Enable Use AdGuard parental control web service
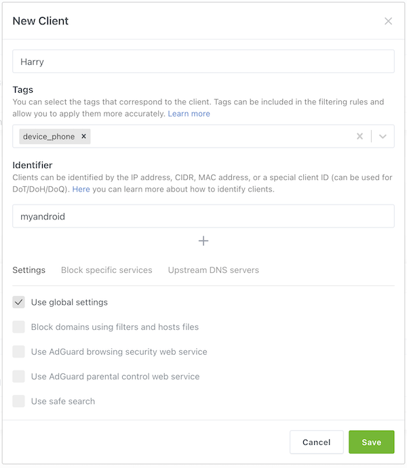Screen dimensions: 407x468 (19, 377)
